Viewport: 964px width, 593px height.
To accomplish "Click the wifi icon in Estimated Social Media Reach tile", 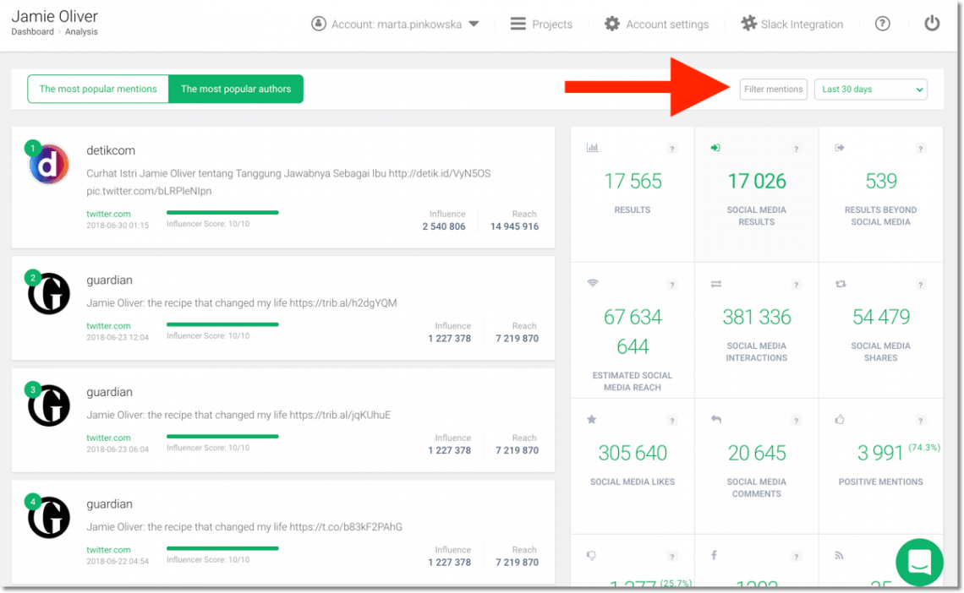I will click(592, 284).
